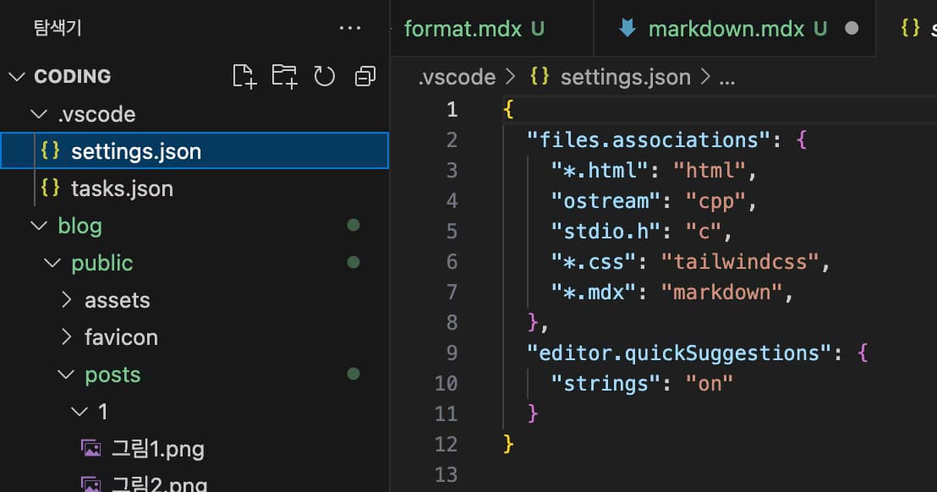
Task: Open tasks.json from the file tree
Action: (195, 188)
